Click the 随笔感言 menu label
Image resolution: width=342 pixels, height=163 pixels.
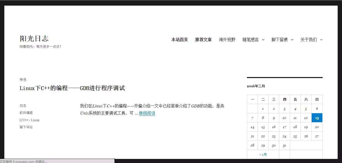(x=250, y=40)
